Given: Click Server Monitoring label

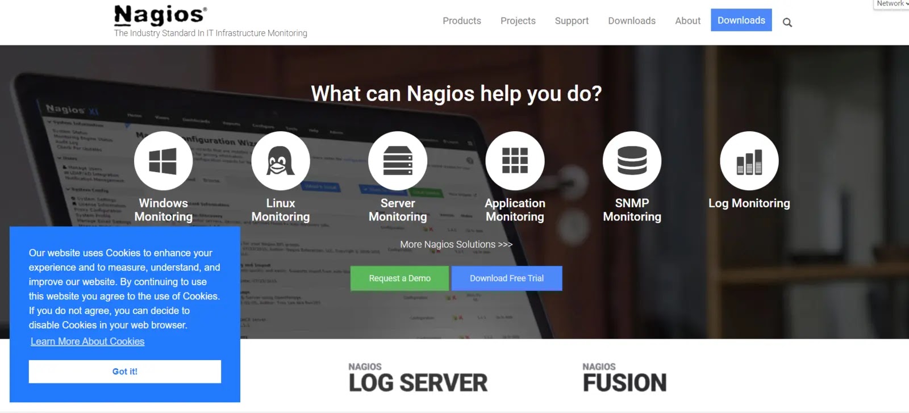Looking at the screenshot, I should point(398,210).
